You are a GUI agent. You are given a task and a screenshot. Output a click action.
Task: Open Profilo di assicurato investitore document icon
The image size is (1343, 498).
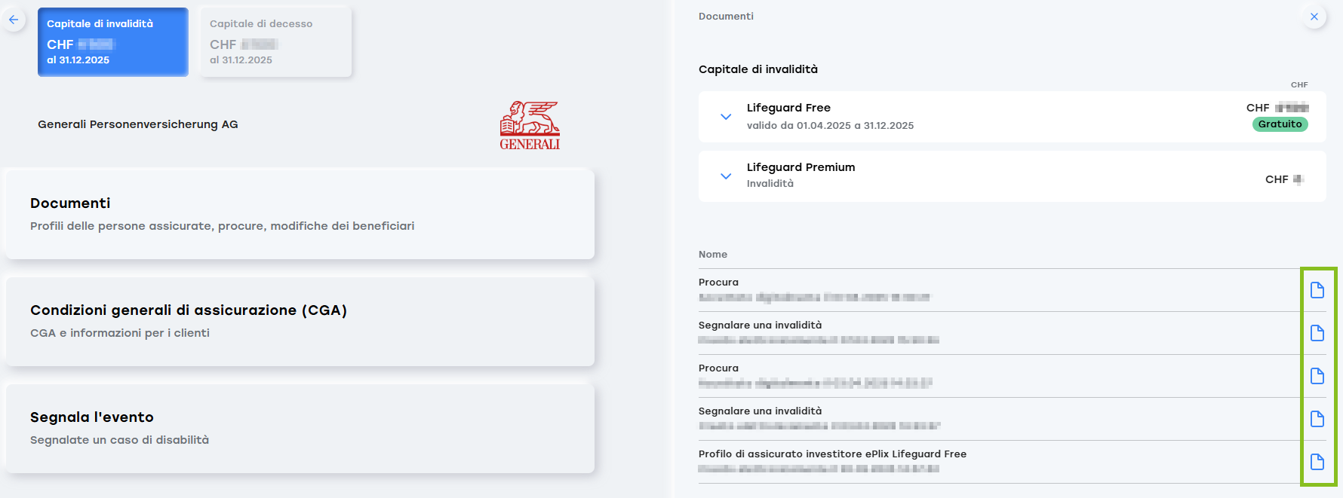pyautogui.click(x=1317, y=462)
